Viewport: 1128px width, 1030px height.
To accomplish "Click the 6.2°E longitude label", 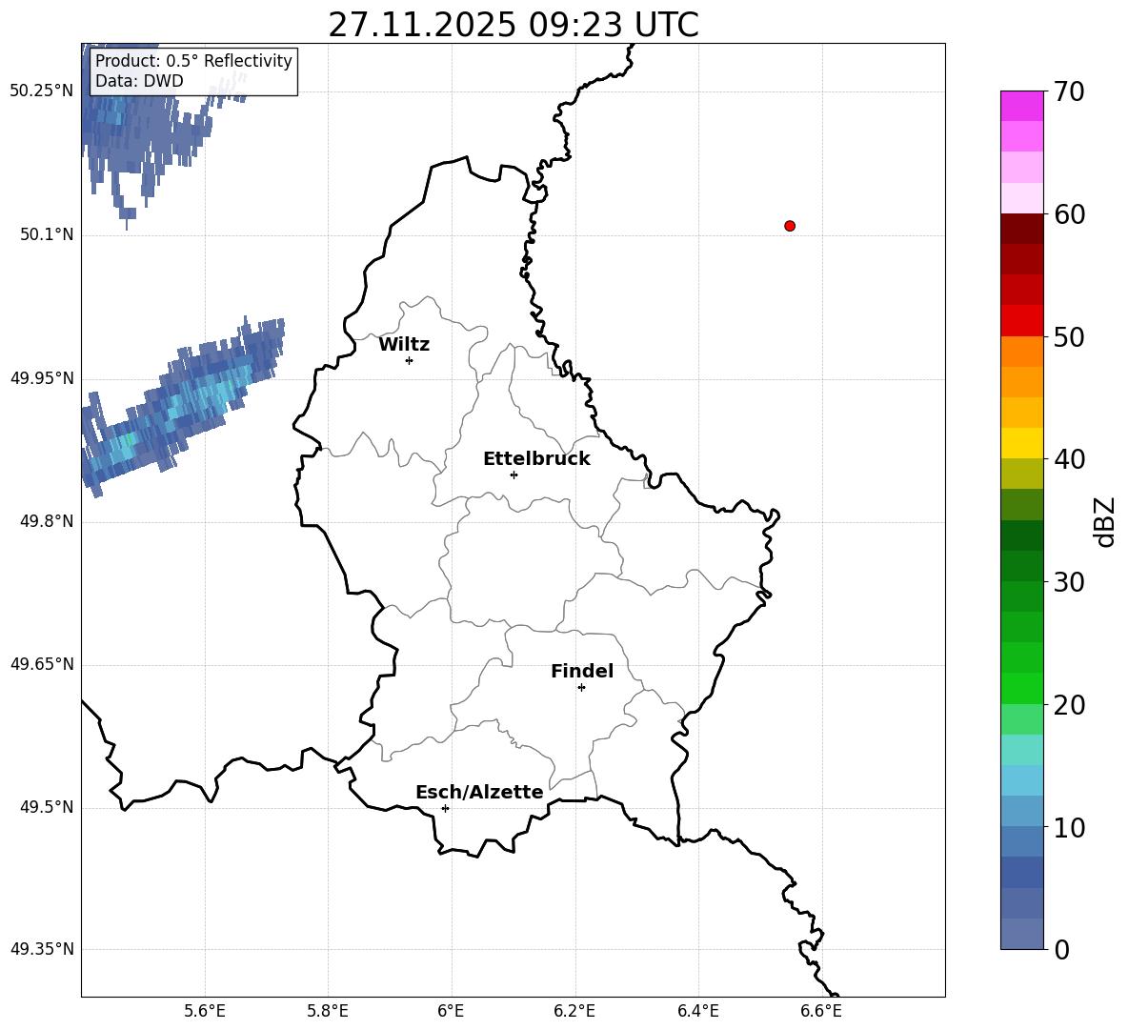I will (x=574, y=1011).
